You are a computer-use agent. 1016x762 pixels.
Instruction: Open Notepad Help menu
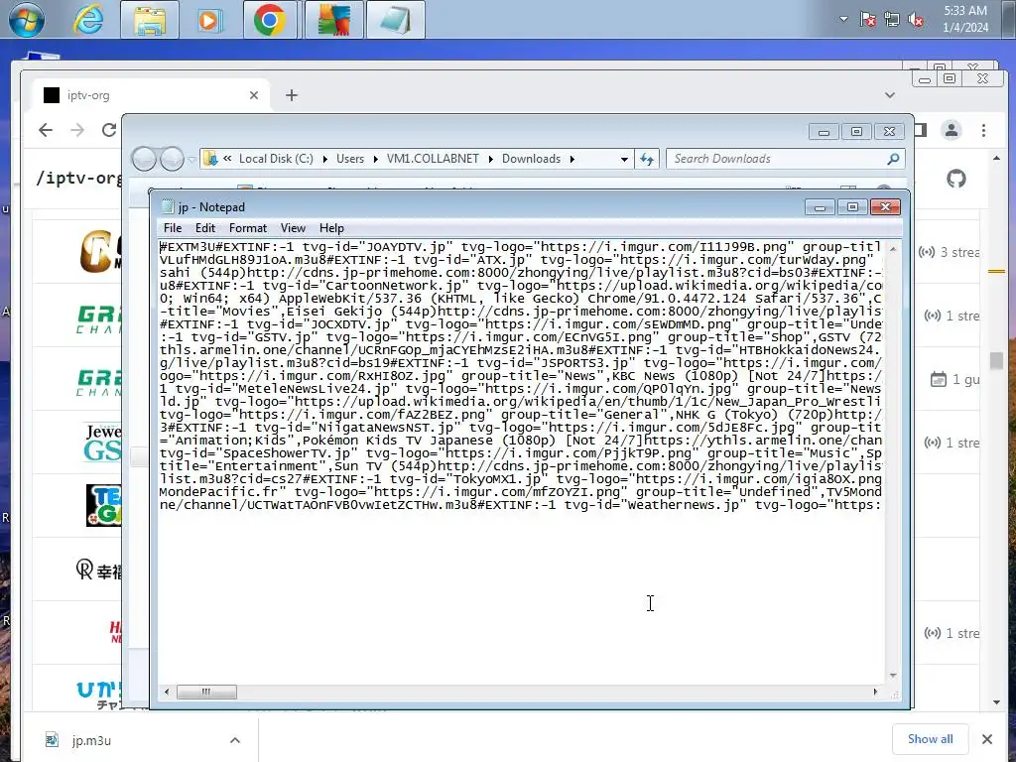(x=331, y=228)
